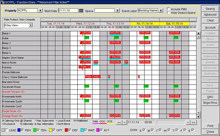Image resolution: width=220 pixels, height=136 pixels.
Task: Click the red DEF status color swatch
Action: (x=62, y=130)
